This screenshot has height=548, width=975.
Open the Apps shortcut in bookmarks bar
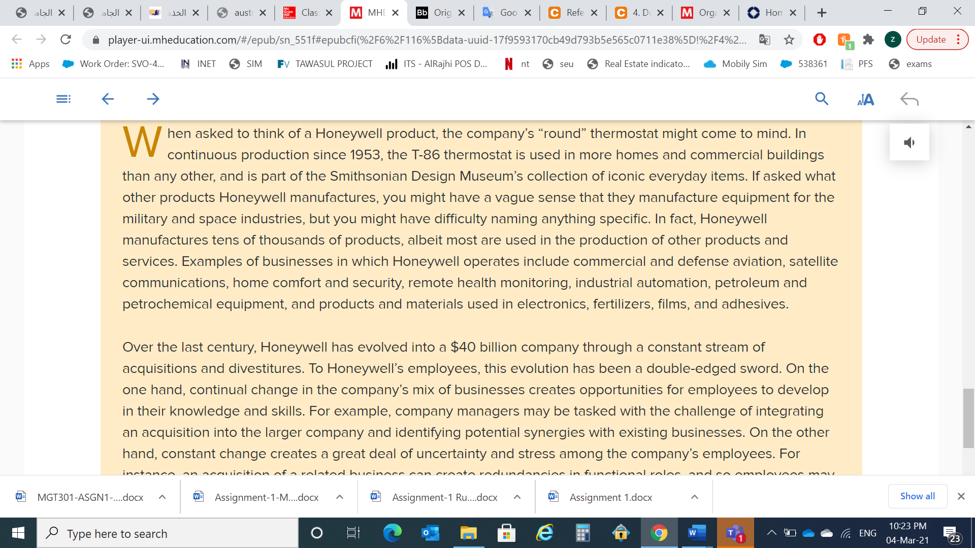click(x=30, y=64)
